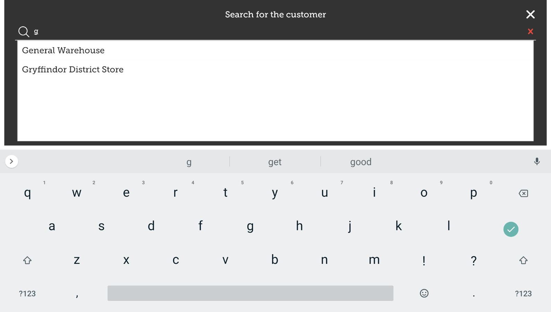Expand the keyboard suggestion strip arrow
Viewport: 551px width, 312px height.
coord(11,161)
